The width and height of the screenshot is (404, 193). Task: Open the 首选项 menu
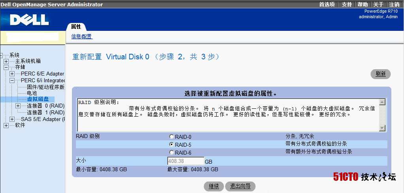tap(327, 4)
